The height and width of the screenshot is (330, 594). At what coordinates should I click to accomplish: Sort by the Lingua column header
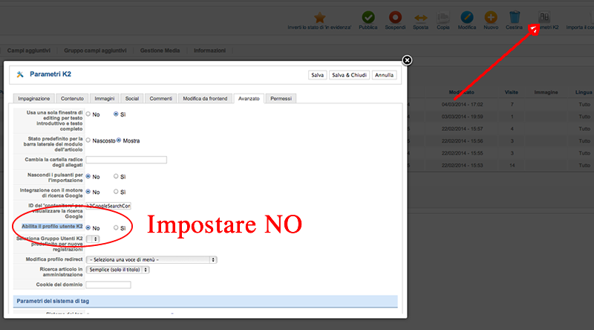[584, 92]
